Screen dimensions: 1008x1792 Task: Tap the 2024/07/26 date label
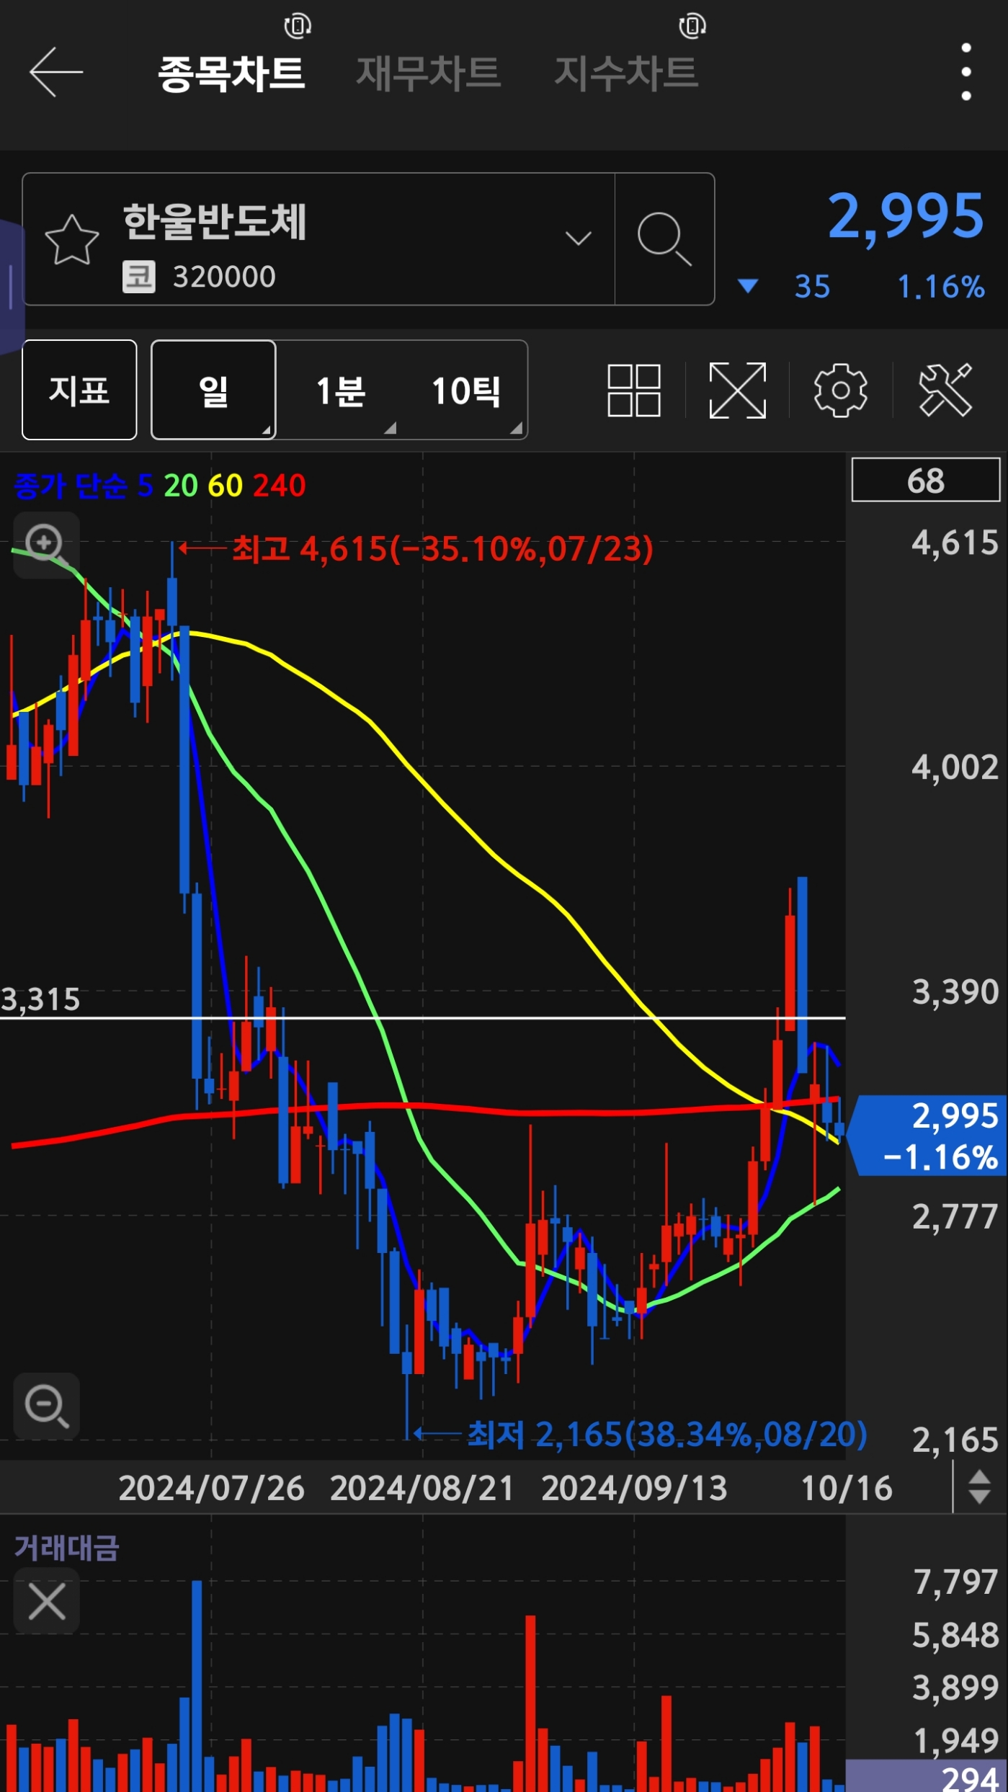(x=211, y=1488)
